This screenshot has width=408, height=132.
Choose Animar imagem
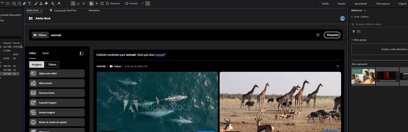(x=57, y=113)
